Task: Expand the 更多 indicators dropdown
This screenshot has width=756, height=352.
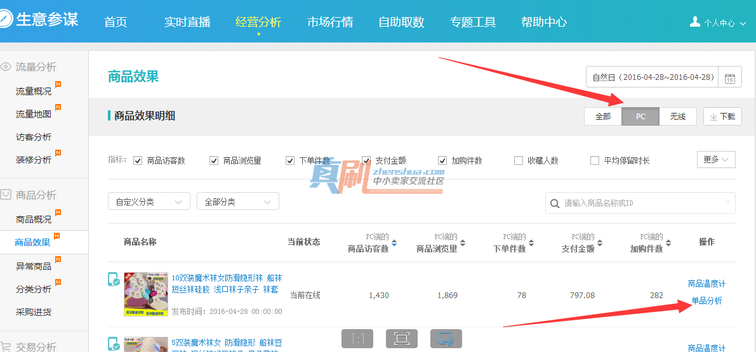Action: 716,159
